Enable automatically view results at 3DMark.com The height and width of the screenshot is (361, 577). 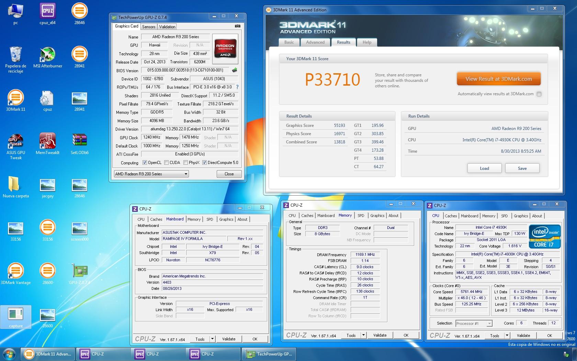(539, 94)
